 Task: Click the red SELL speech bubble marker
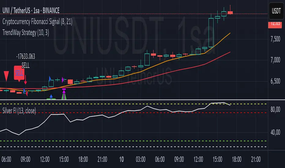(19, 74)
